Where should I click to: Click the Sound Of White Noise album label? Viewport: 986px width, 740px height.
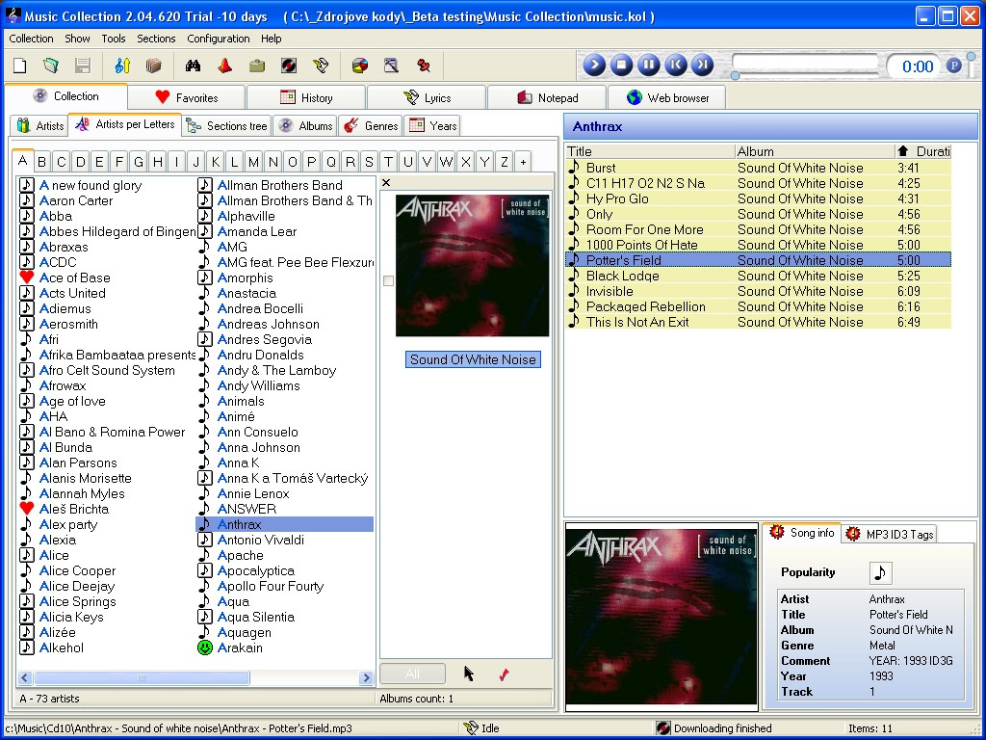click(x=473, y=359)
